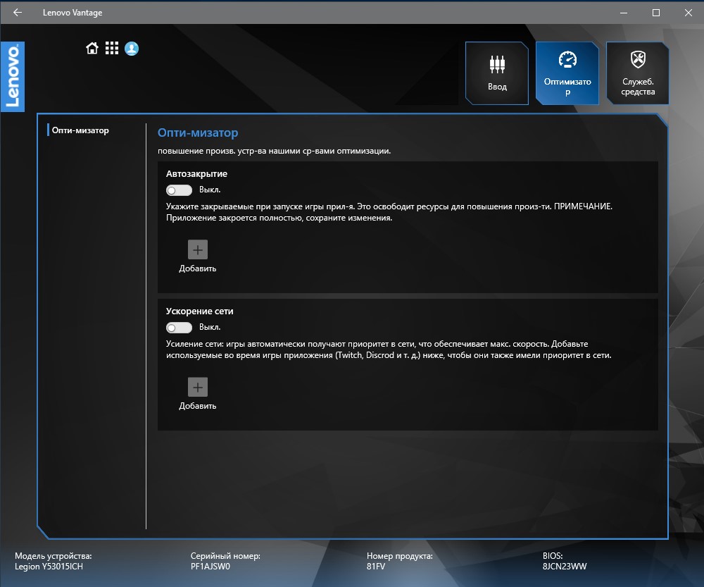Toggle the Автозакрытие switch on
704x587 pixels.
click(179, 190)
